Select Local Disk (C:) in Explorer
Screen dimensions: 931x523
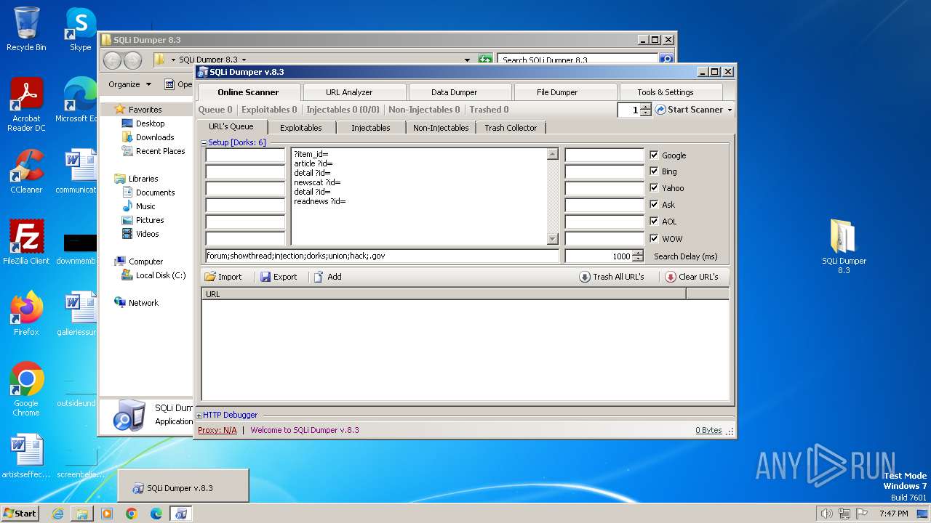click(161, 275)
